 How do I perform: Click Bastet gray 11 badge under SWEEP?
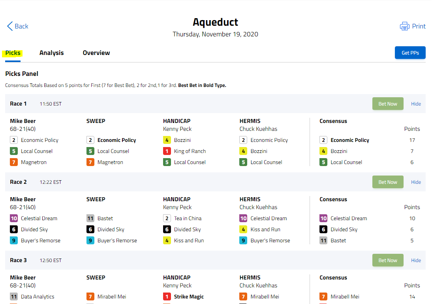90,218
